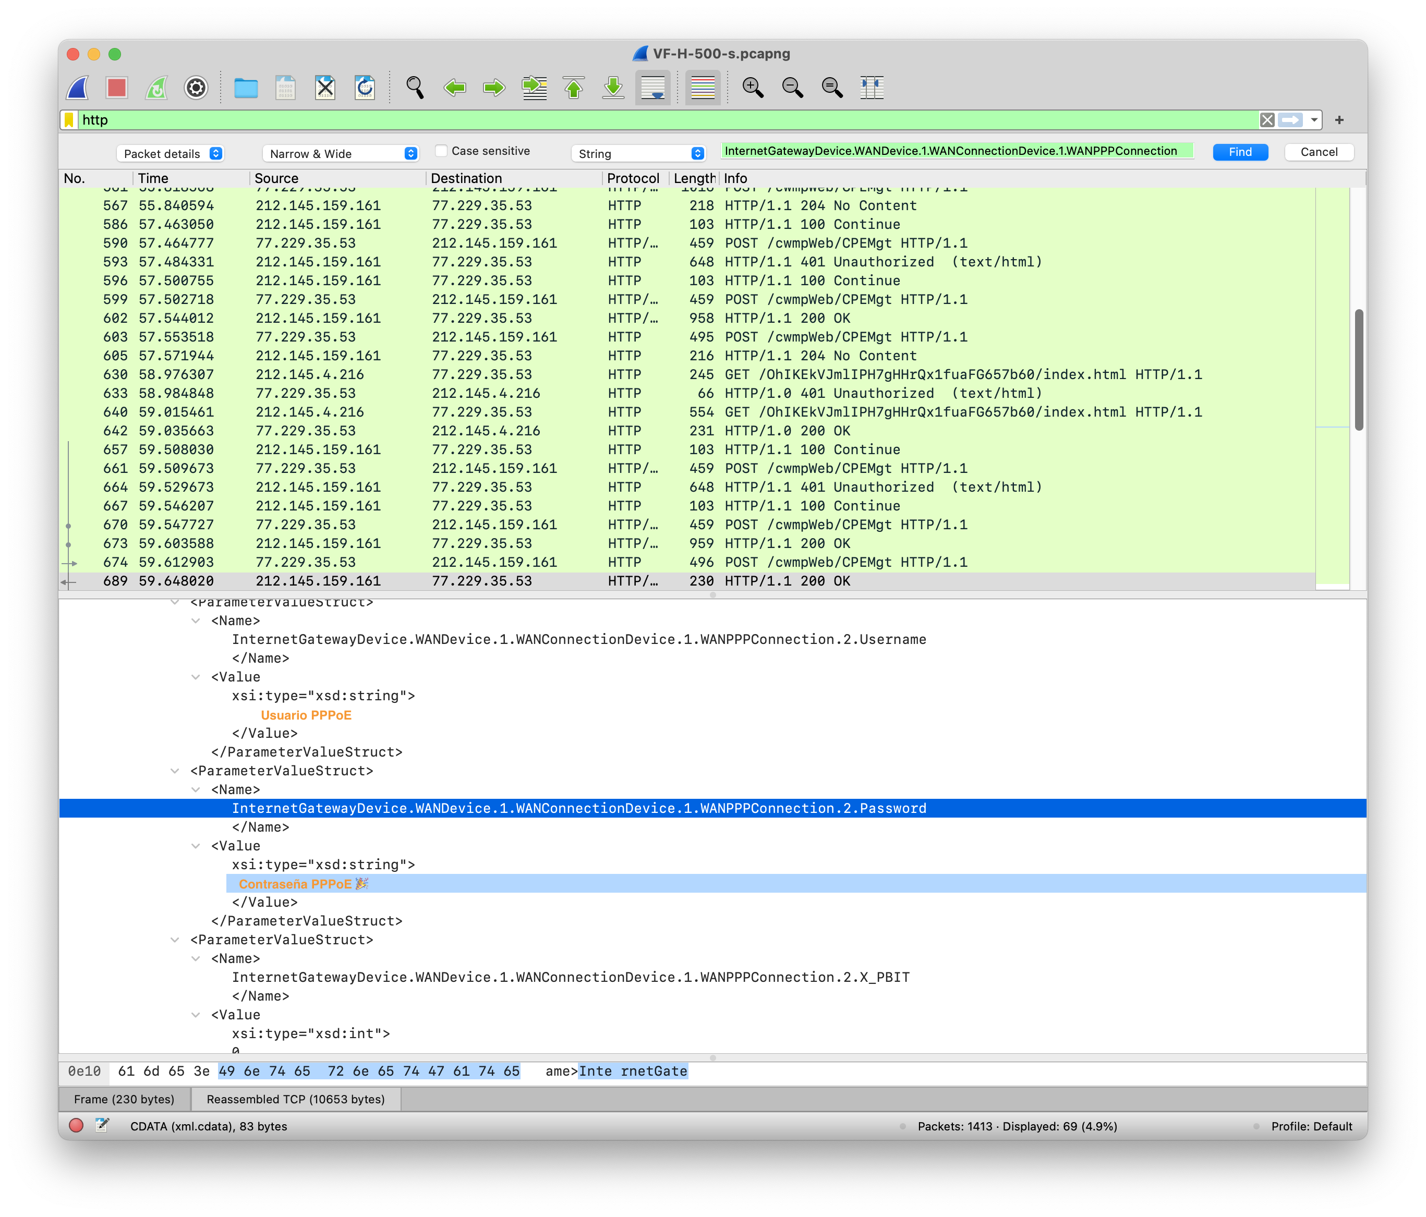The image size is (1426, 1217).
Task: Collapse the Name node above the Username parameter
Action: tap(196, 620)
